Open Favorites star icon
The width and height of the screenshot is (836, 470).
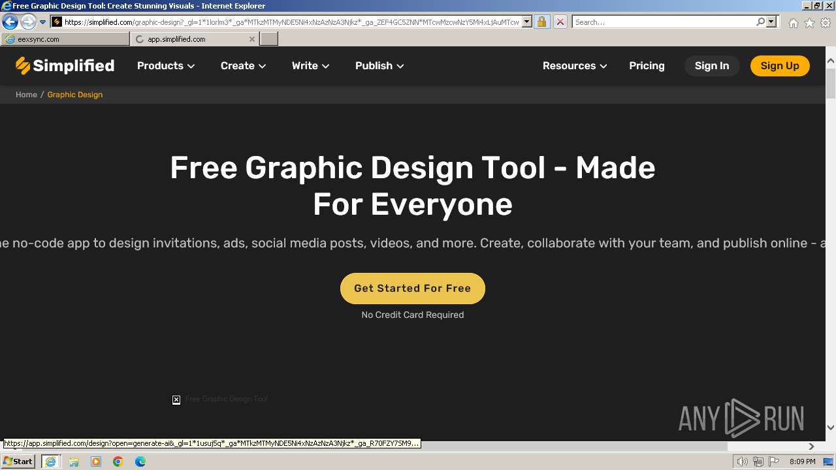pyautogui.click(x=809, y=23)
